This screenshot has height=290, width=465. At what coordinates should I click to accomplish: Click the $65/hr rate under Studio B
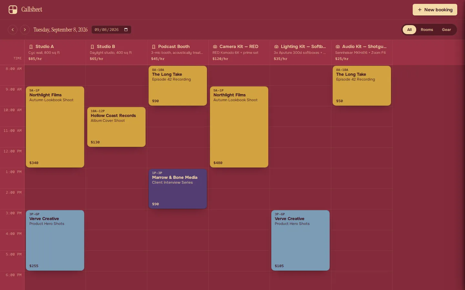click(97, 59)
